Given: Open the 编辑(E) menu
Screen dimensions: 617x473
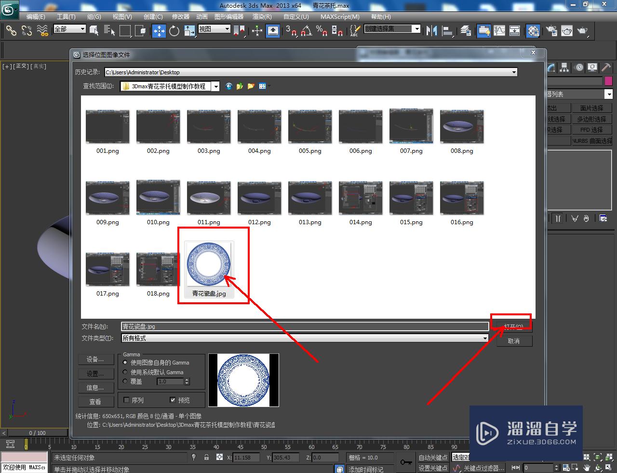Looking at the screenshot, I should tap(36, 16).
